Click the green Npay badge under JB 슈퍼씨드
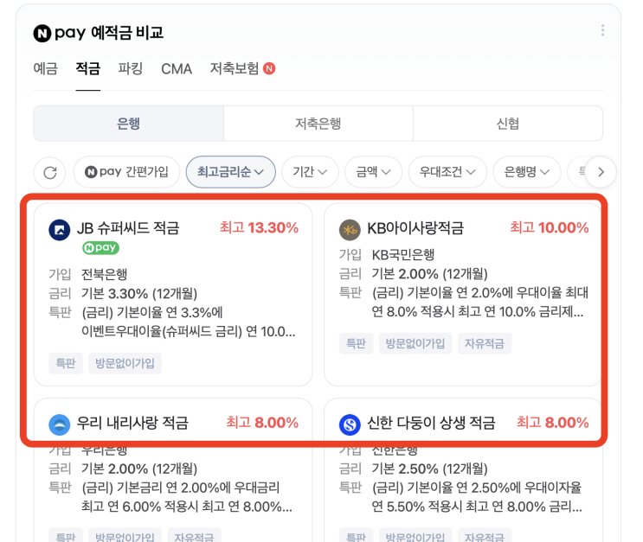The height and width of the screenshot is (542, 643). click(100, 248)
